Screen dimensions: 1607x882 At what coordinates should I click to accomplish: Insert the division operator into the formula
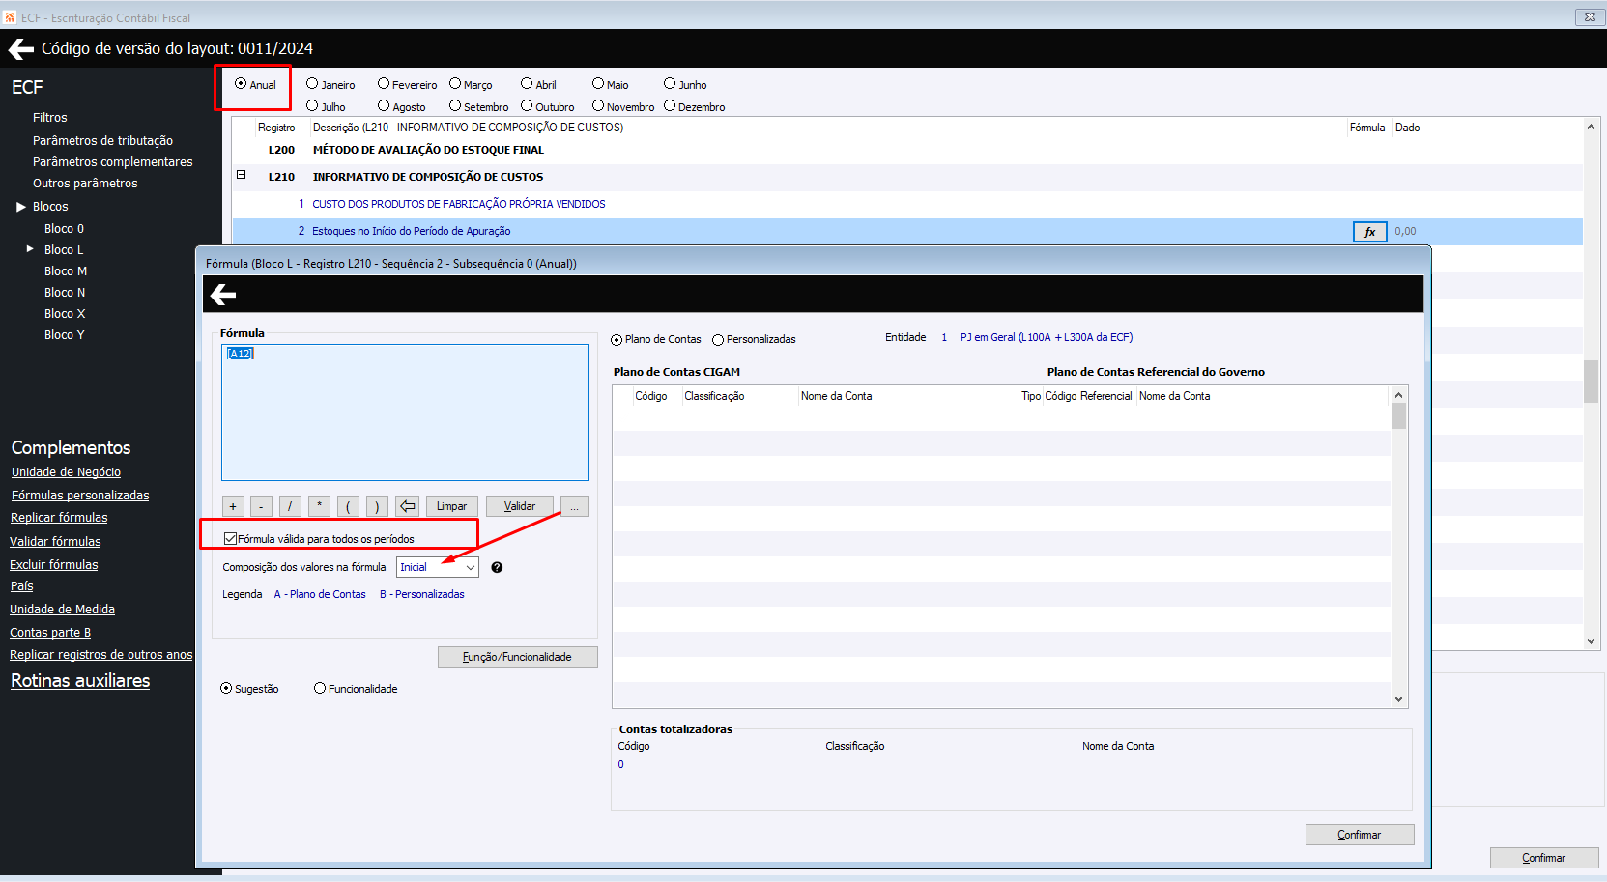coord(290,506)
